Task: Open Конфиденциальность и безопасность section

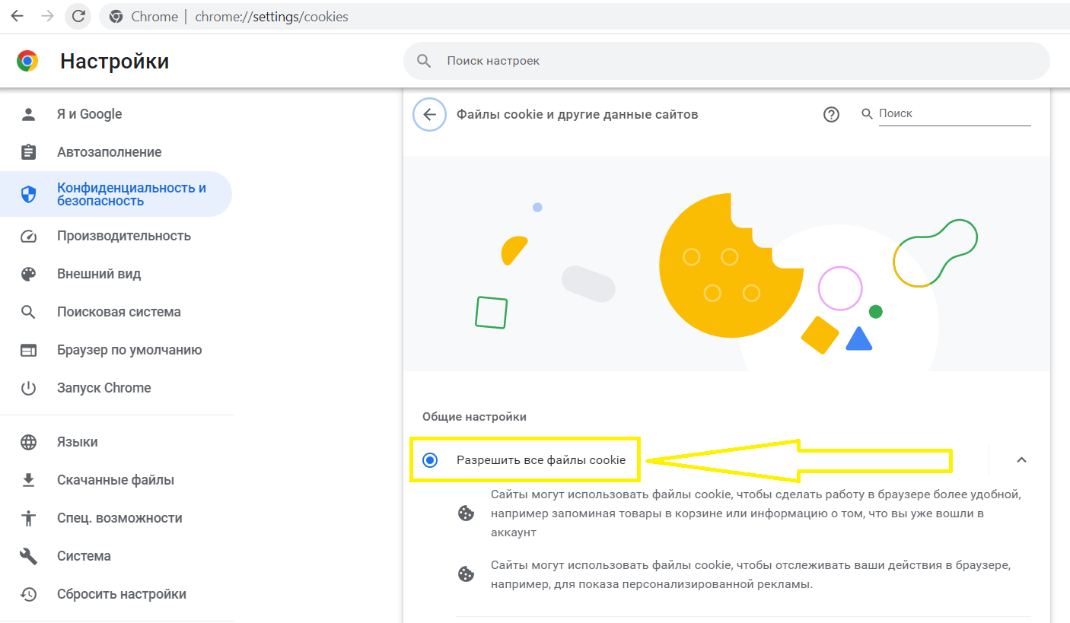Action: [x=116, y=194]
